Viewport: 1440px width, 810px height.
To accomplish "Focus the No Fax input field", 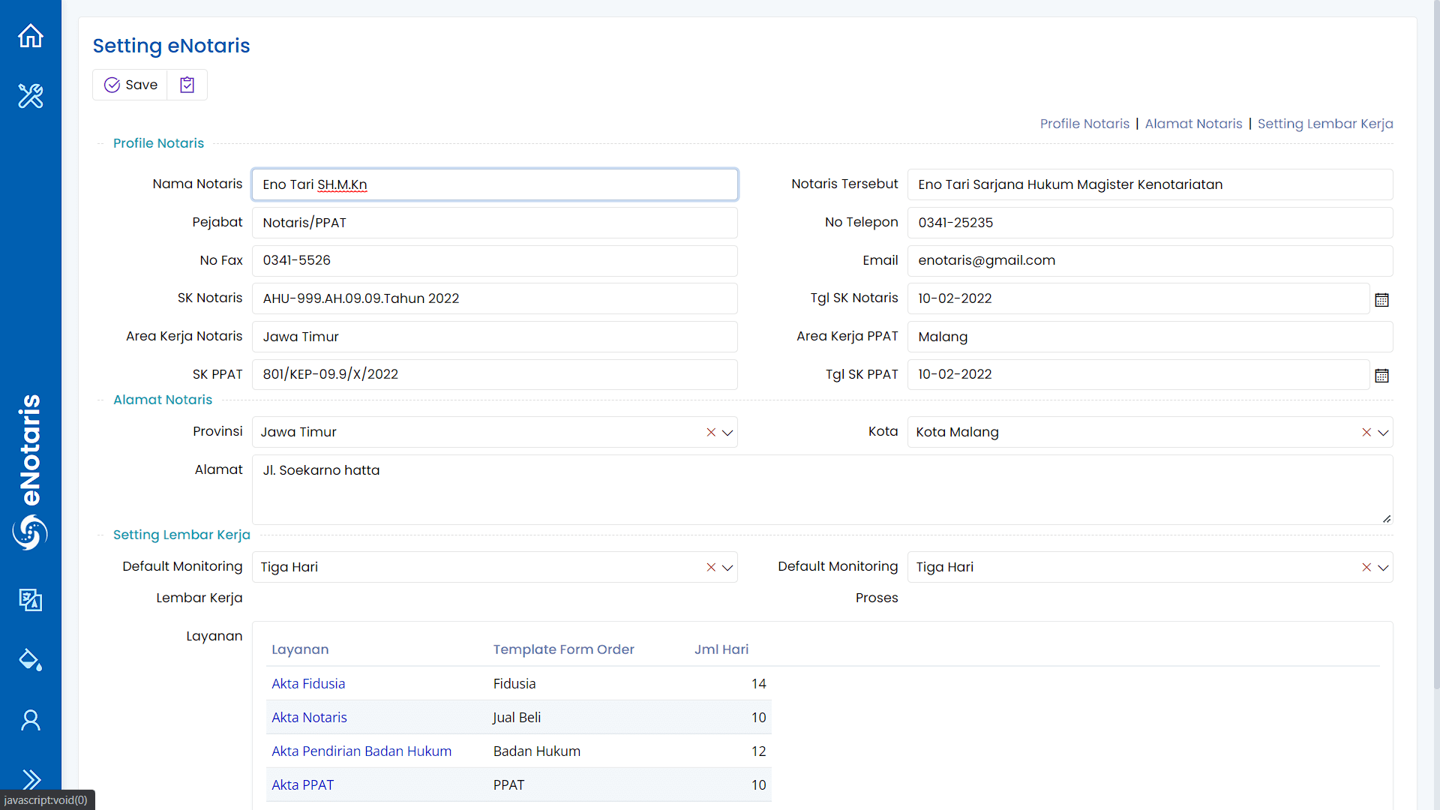I will click(x=495, y=260).
